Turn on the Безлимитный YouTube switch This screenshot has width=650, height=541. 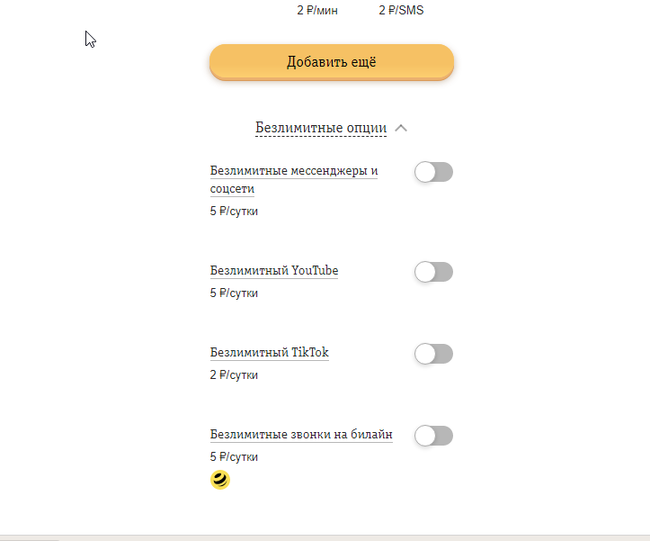[x=433, y=272]
